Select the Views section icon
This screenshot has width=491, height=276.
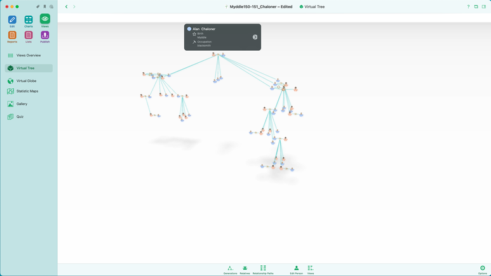point(44,20)
